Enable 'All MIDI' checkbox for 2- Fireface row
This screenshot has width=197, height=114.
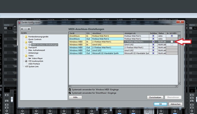172,42
